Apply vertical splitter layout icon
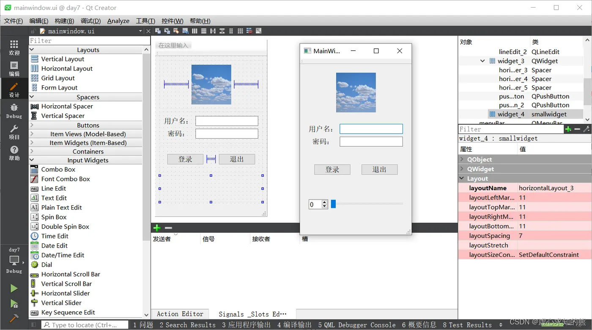 222,31
